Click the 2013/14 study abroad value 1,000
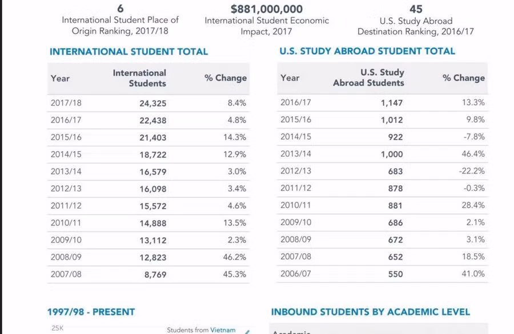This screenshot has height=334, width=514. pos(392,154)
